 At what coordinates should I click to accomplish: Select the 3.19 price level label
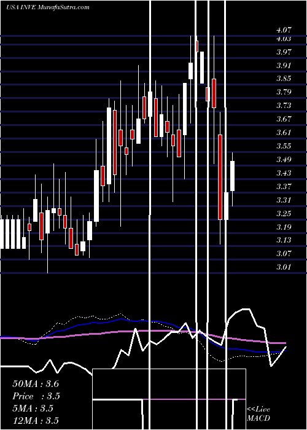pos(284,227)
